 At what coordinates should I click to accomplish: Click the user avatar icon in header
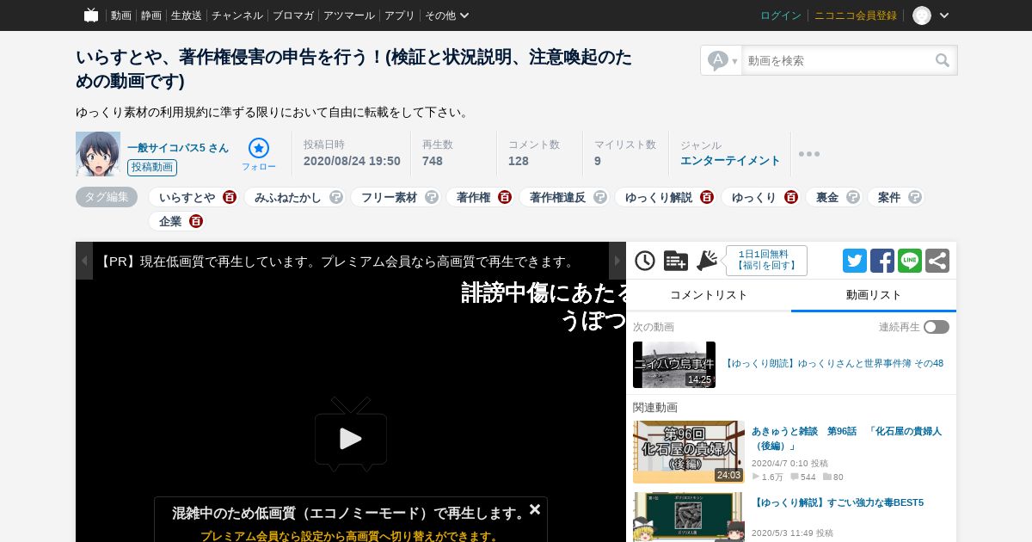pos(922,15)
